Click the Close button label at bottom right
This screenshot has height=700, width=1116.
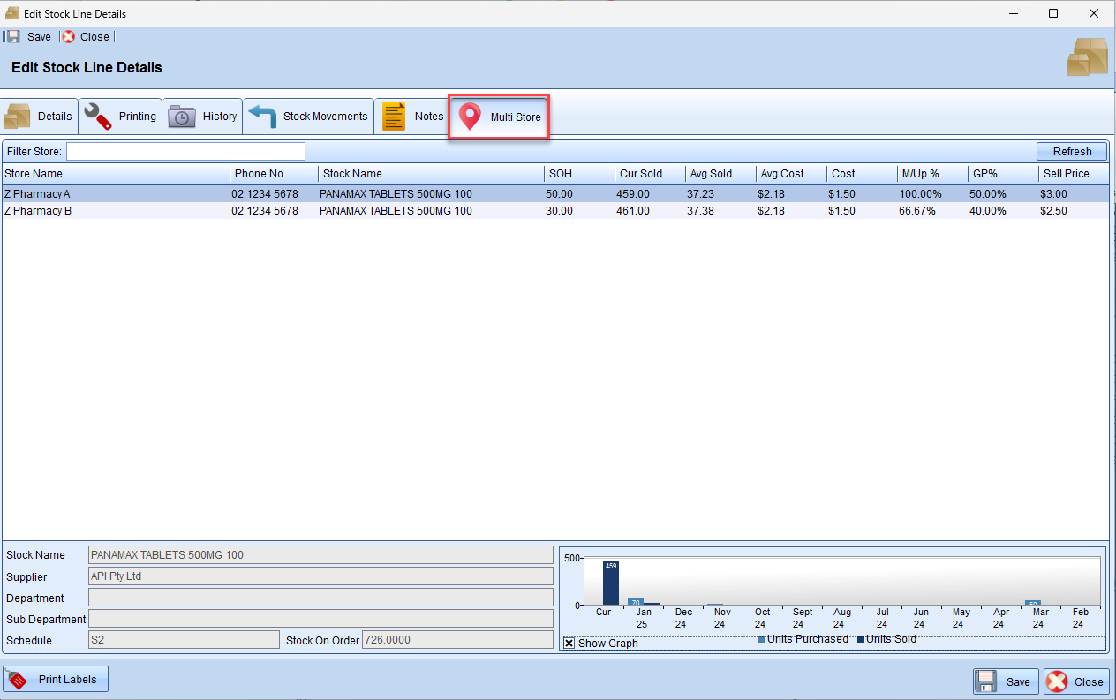point(1089,682)
